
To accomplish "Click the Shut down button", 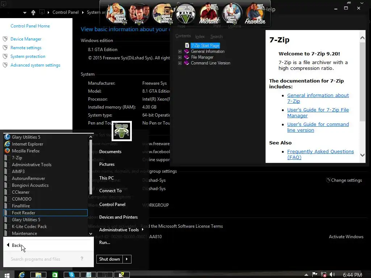I will pyautogui.click(x=109, y=259).
